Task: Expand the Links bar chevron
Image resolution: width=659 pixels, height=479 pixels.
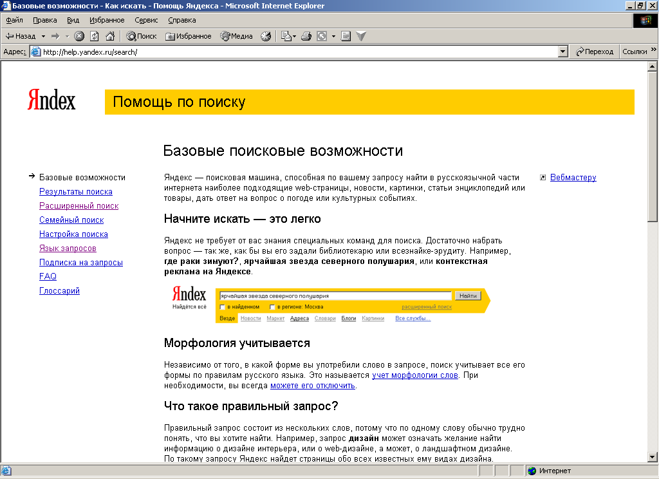Action: [654, 50]
